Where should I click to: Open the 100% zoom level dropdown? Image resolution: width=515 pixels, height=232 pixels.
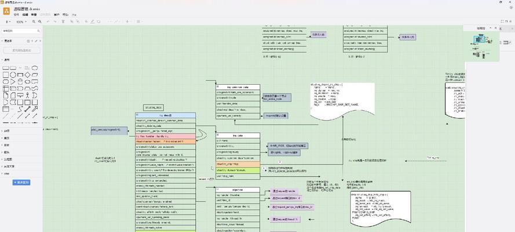(x=21, y=21)
